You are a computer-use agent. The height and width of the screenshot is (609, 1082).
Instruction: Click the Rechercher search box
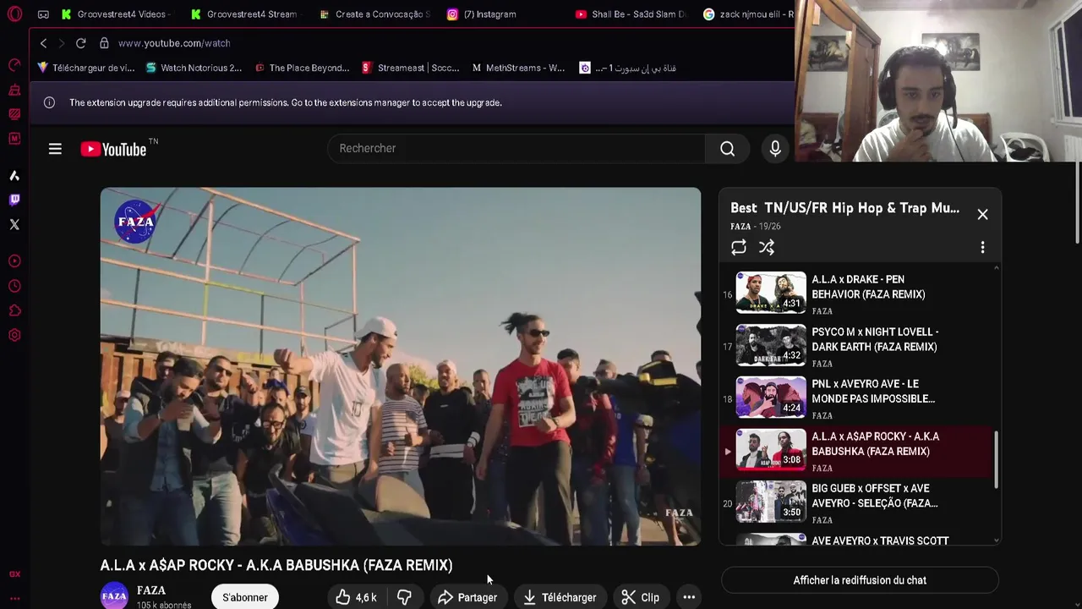coord(516,149)
